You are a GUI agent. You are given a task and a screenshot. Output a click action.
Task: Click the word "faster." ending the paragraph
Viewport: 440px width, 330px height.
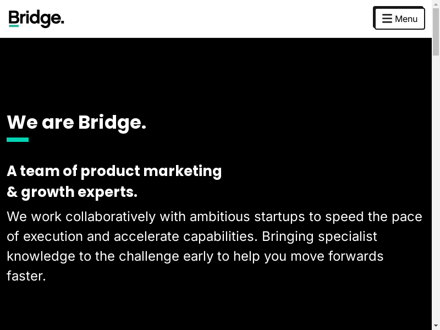coord(26,276)
